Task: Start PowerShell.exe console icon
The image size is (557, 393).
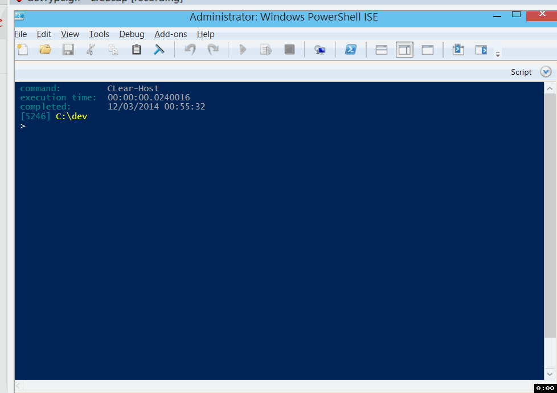Action: pos(351,50)
